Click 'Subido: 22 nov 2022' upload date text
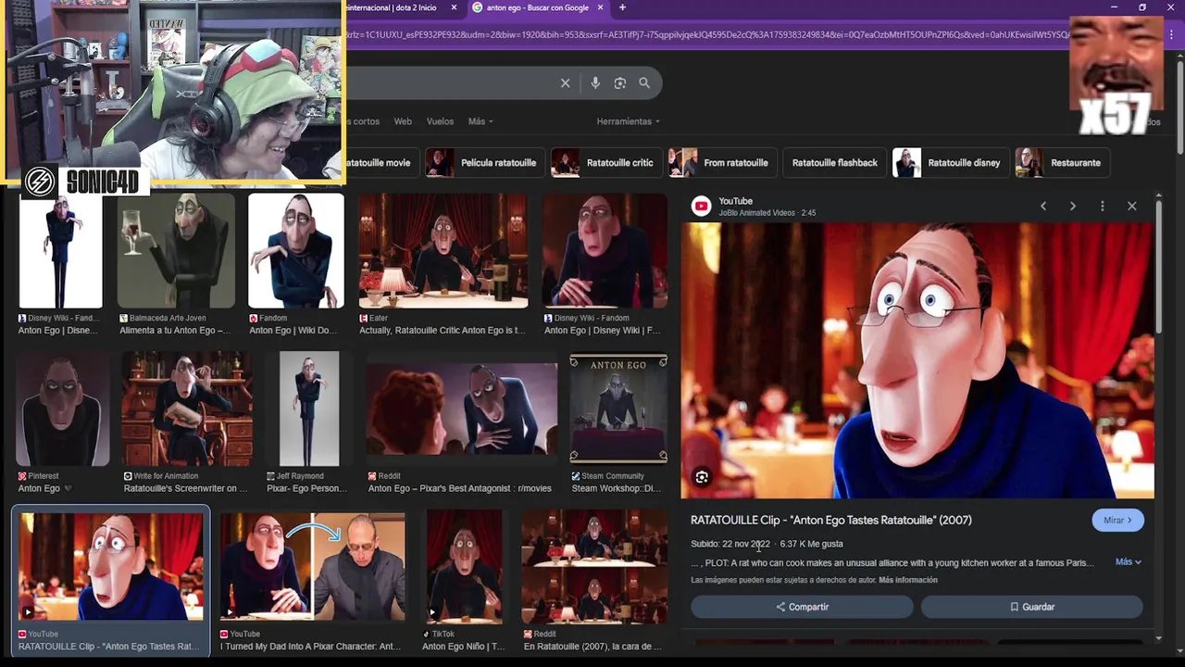1185x667 pixels. pyautogui.click(x=730, y=544)
